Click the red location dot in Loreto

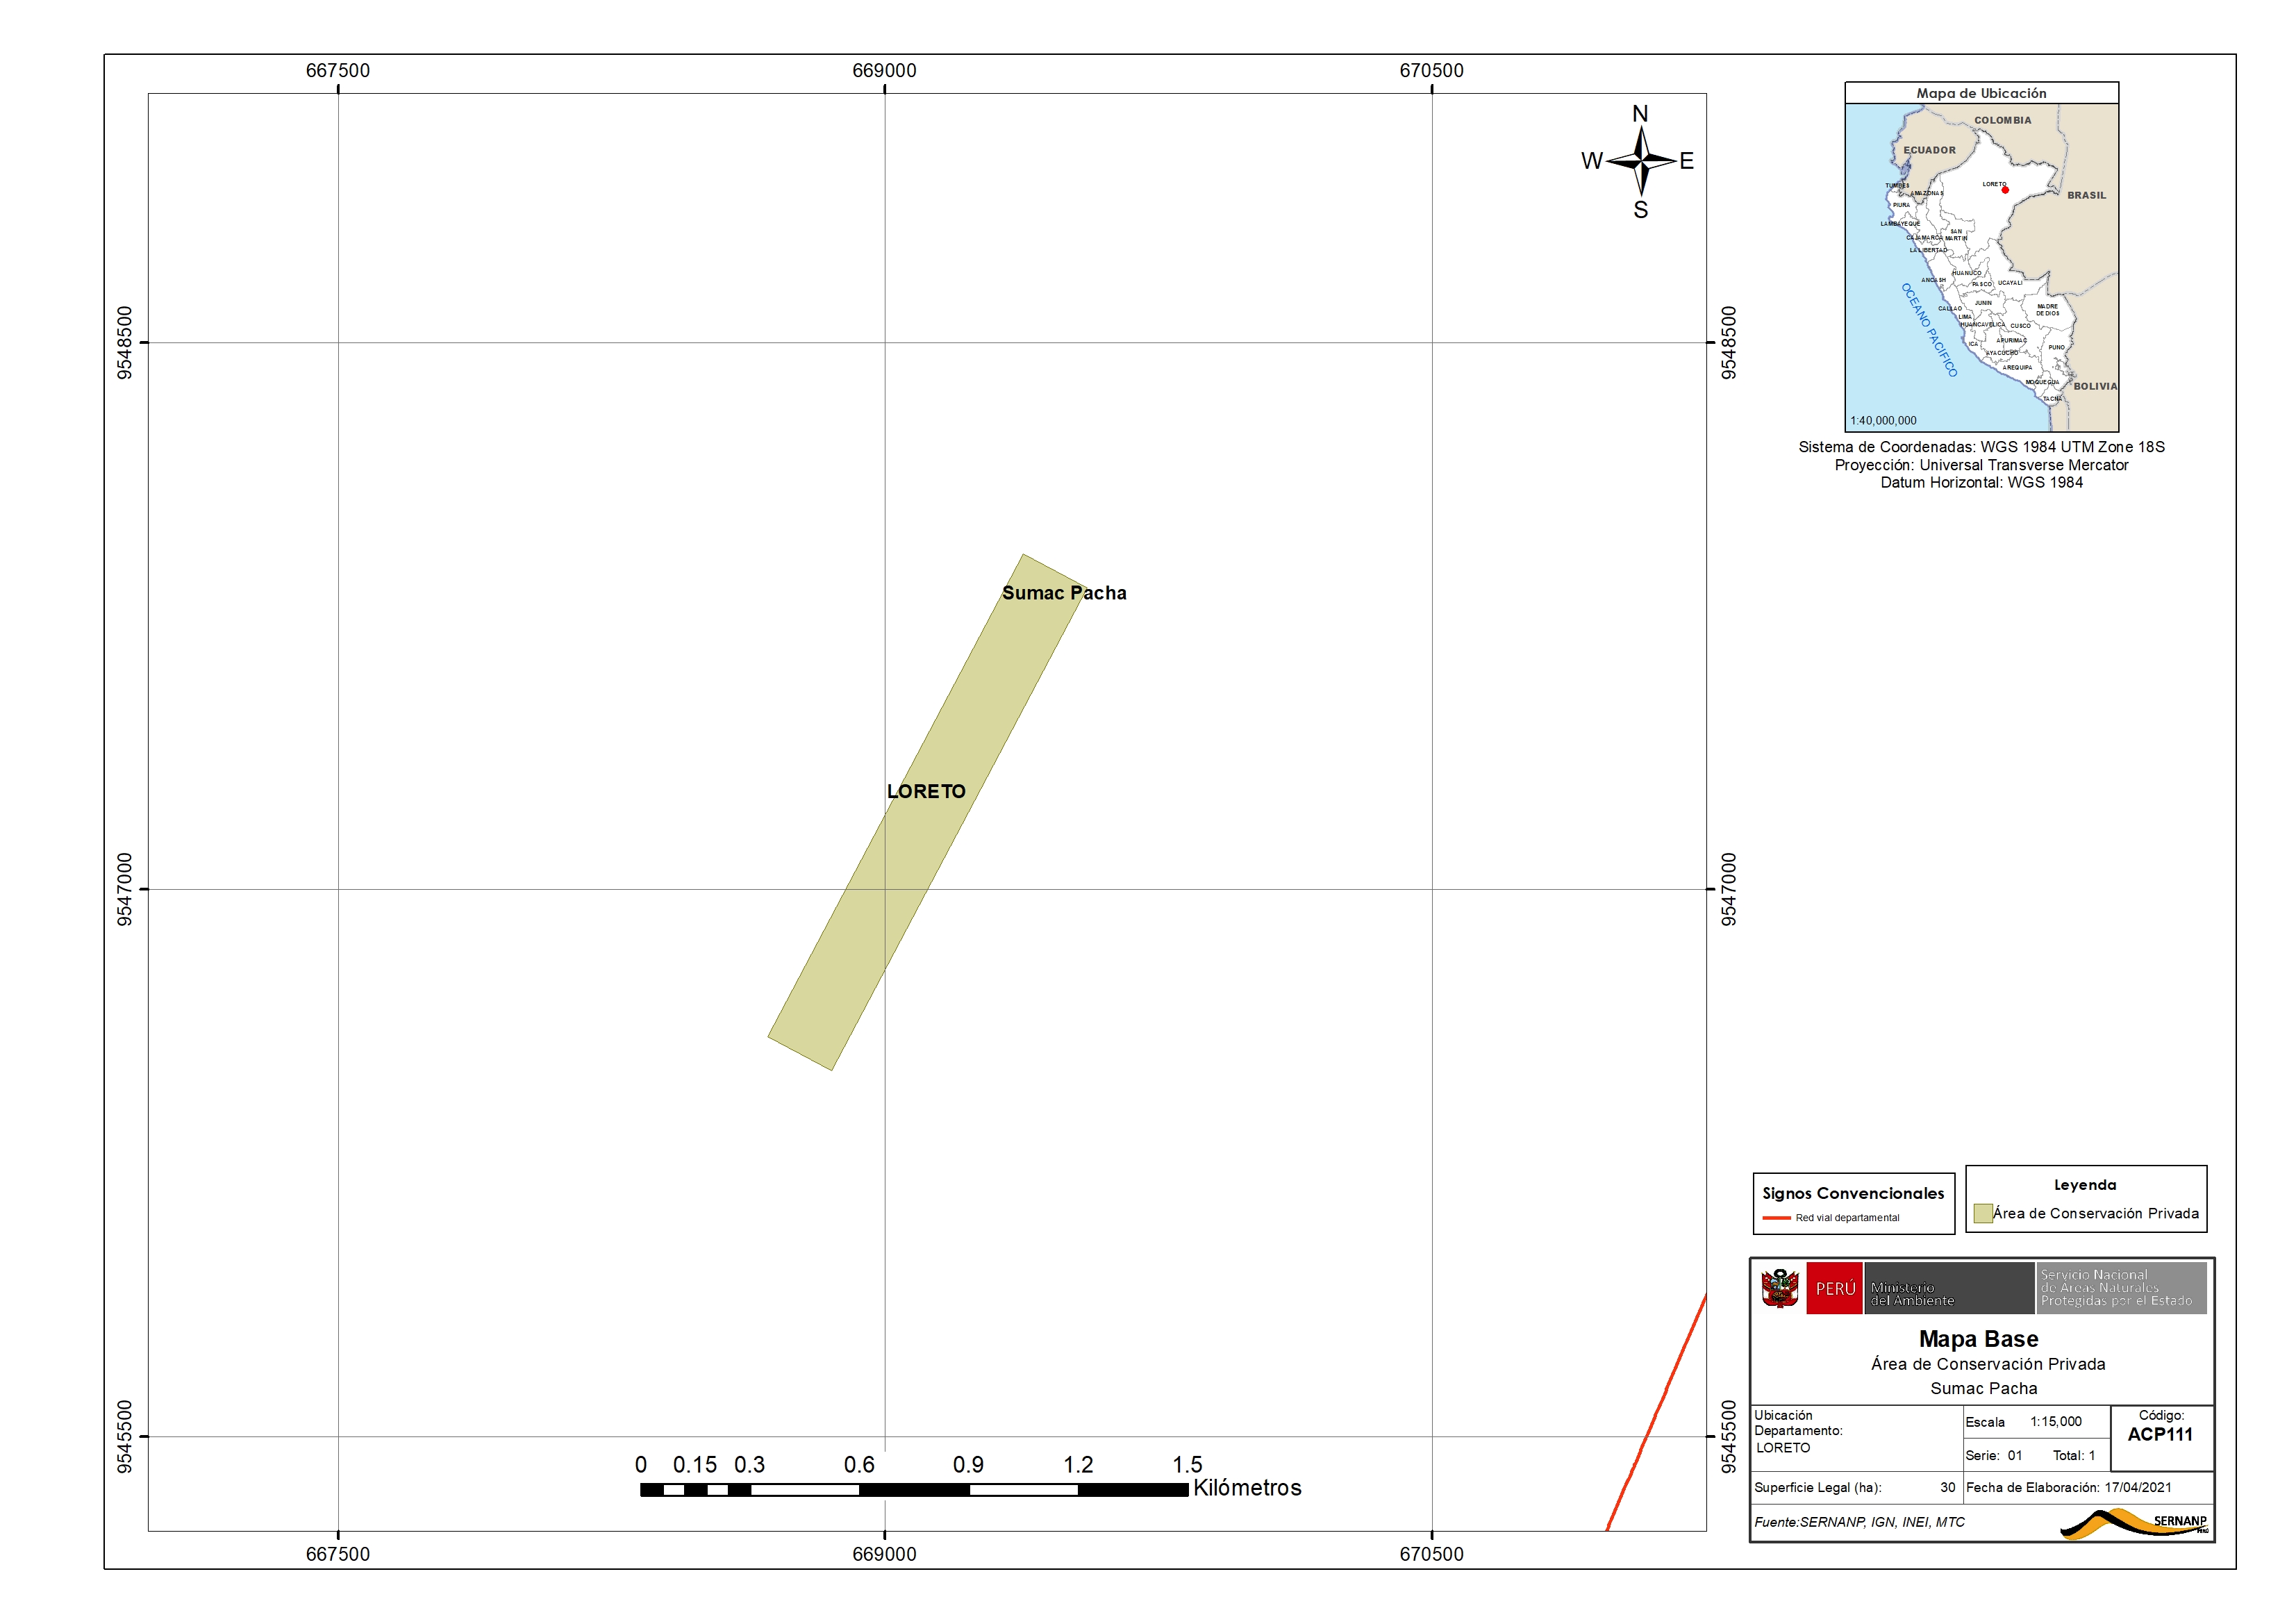2005,190
